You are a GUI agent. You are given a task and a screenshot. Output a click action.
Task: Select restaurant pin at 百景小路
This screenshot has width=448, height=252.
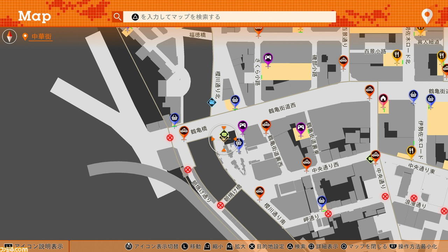click(x=397, y=55)
